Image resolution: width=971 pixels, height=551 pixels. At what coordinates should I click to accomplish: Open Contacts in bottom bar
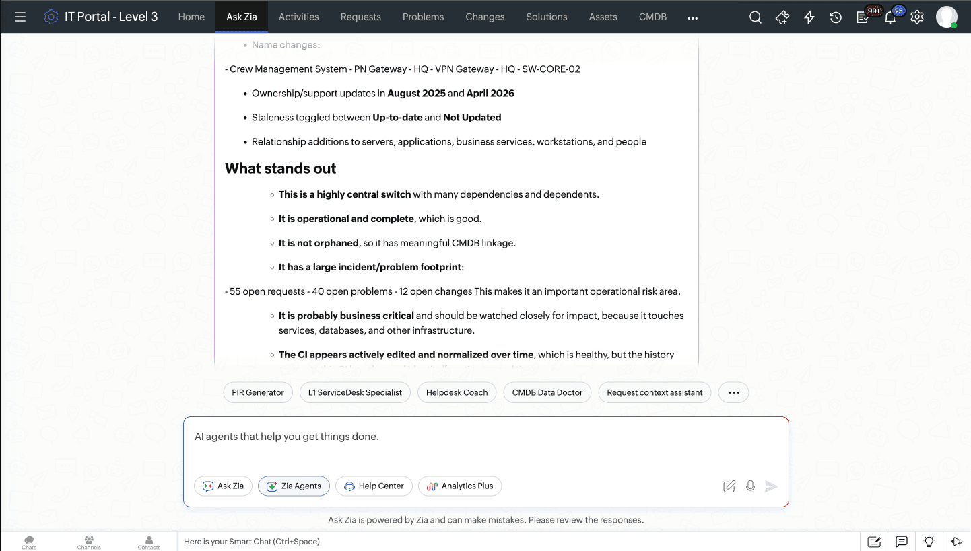(149, 542)
